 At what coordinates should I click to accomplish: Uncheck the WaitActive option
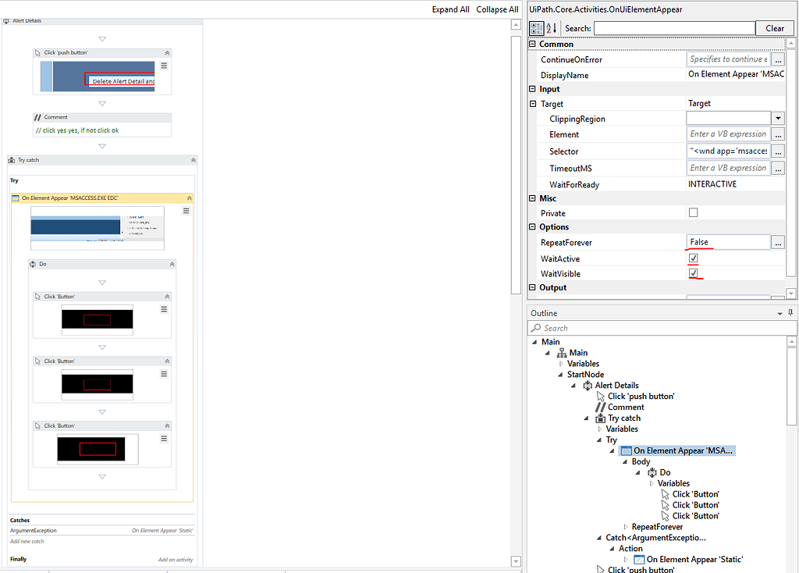692,258
